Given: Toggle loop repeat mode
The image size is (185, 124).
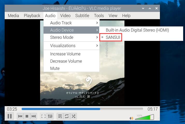Looking at the screenshot, I should (67, 116).
